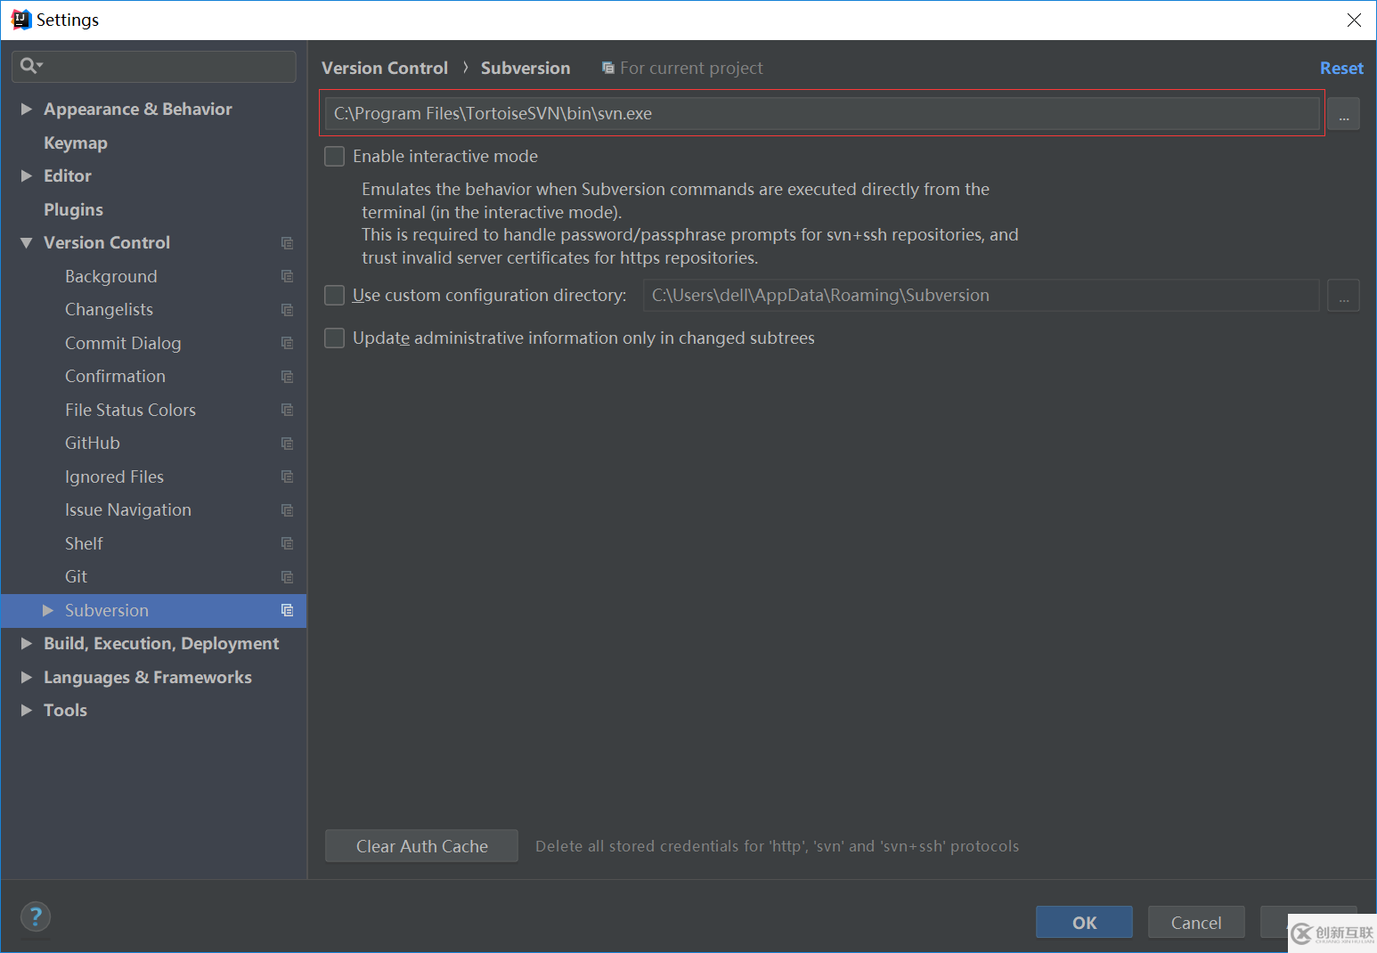Click the IntelliJ logo in title bar

(20, 20)
